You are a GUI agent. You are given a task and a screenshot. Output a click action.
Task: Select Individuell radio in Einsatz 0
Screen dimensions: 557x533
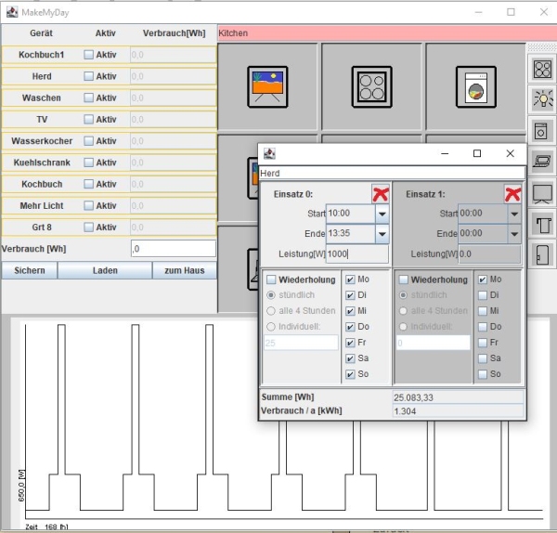pos(271,327)
